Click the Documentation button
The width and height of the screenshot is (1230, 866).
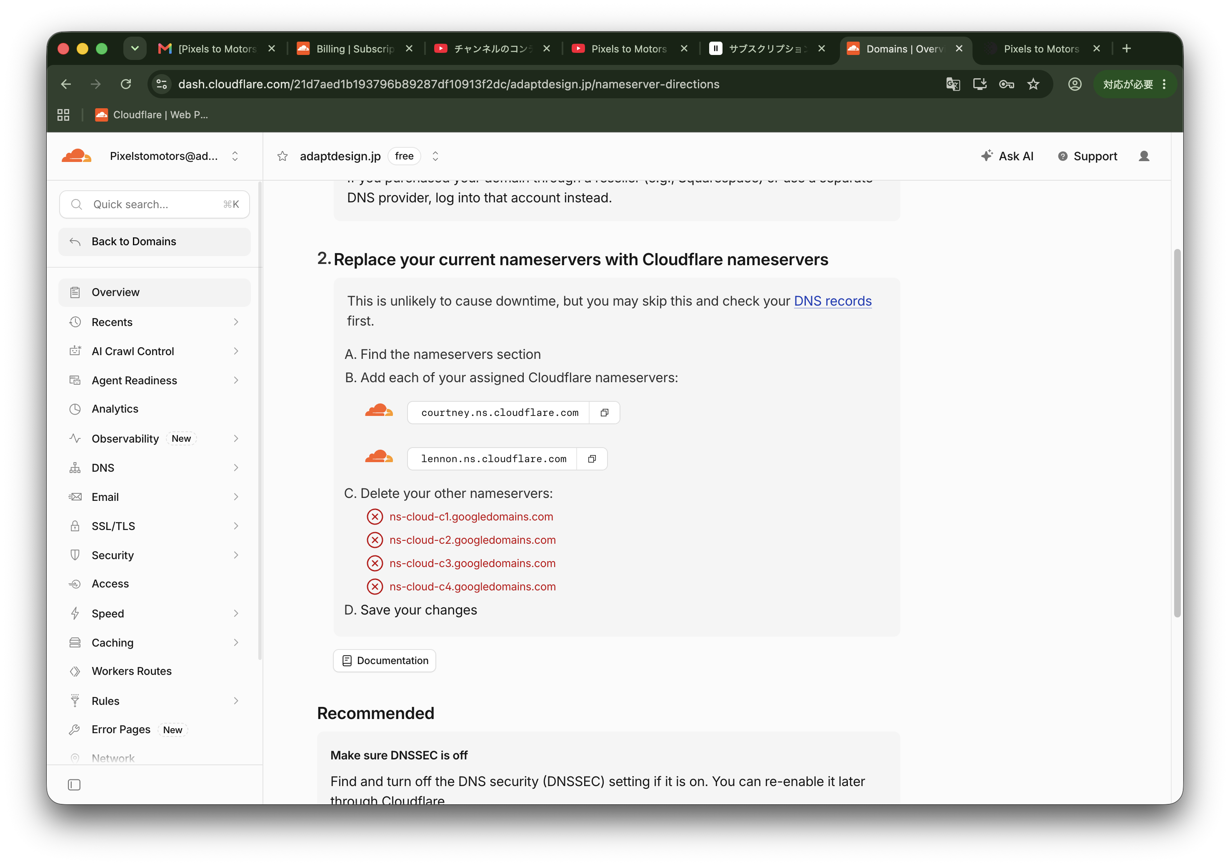point(385,661)
